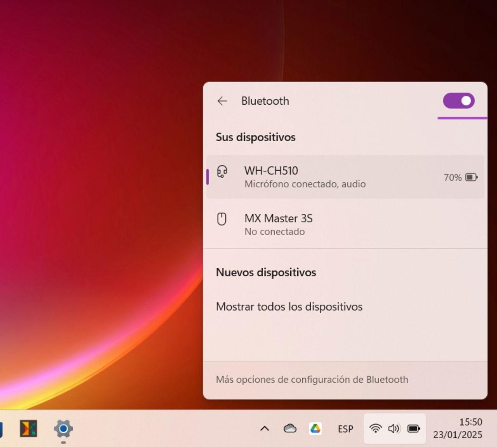Viewport: 497px width, 447px height.
Task: Click the purple progress bar under the toggle
Action: (x=462, y=118)
